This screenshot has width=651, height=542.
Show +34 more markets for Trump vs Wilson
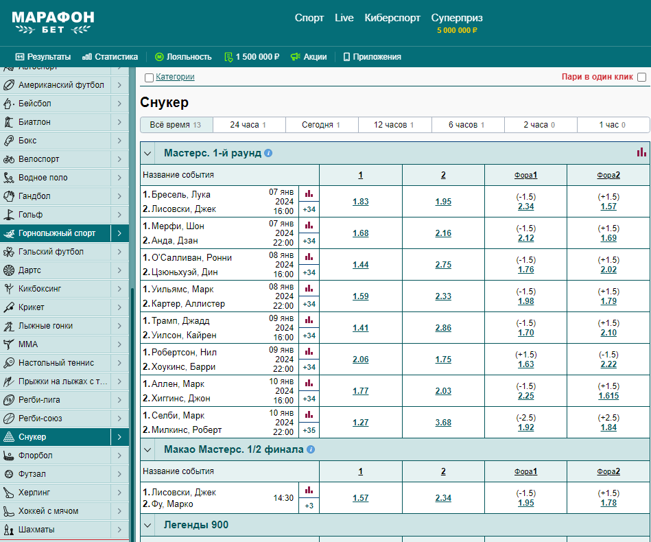click(309, 335)
